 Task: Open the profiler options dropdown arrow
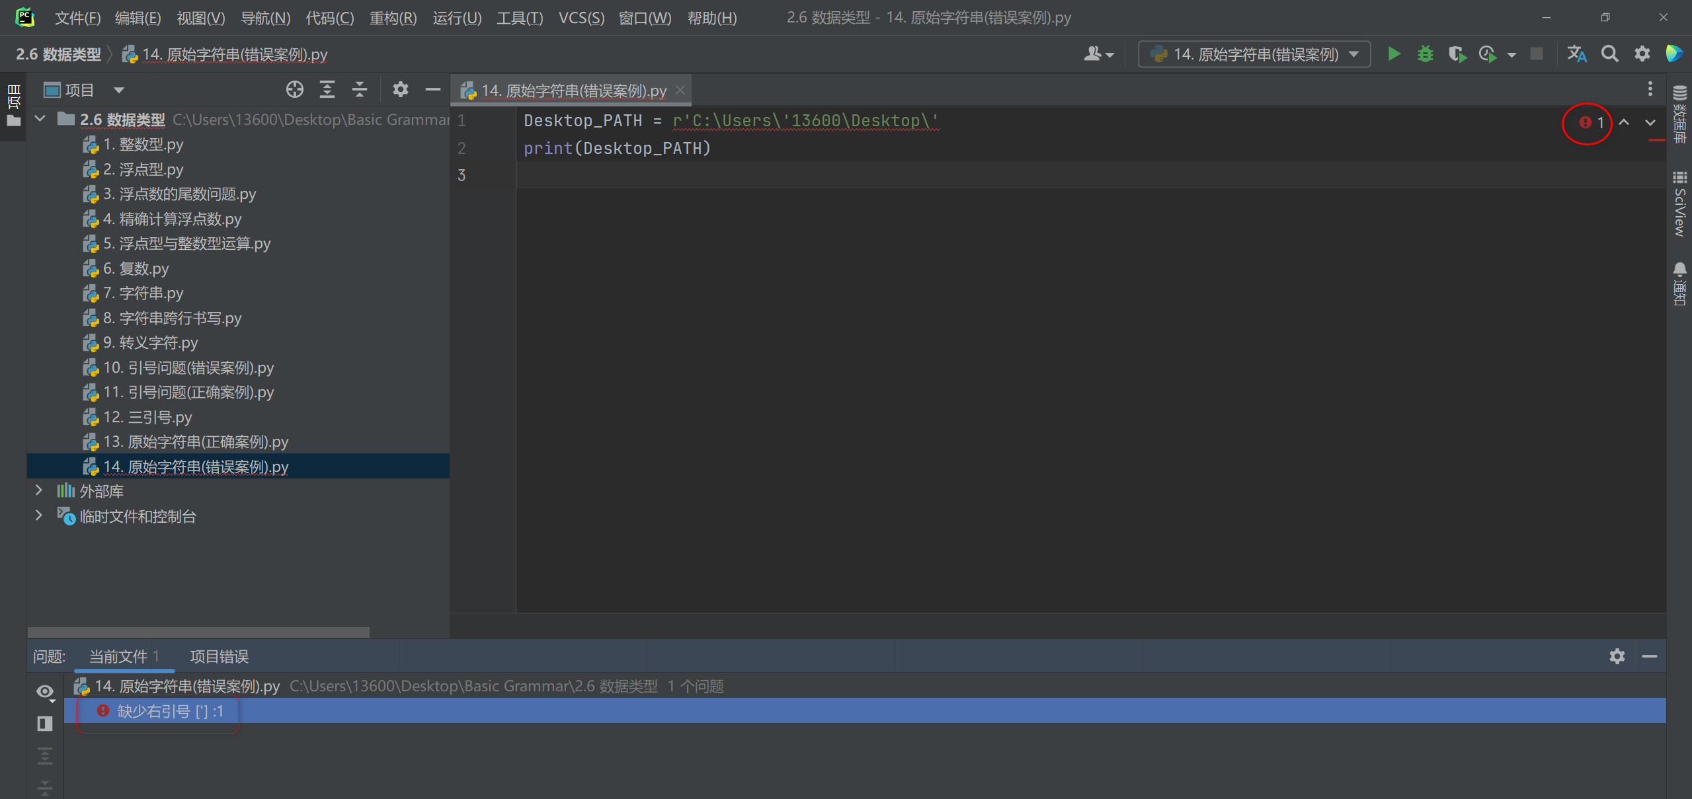(x=1511, y=55)
